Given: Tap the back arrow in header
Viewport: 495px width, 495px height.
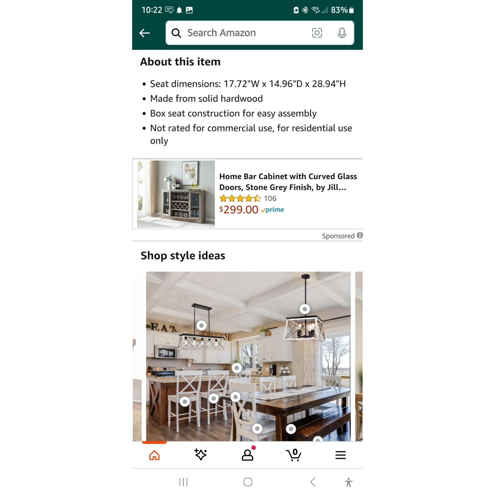Looking at the screenshot, I should 144,33.
